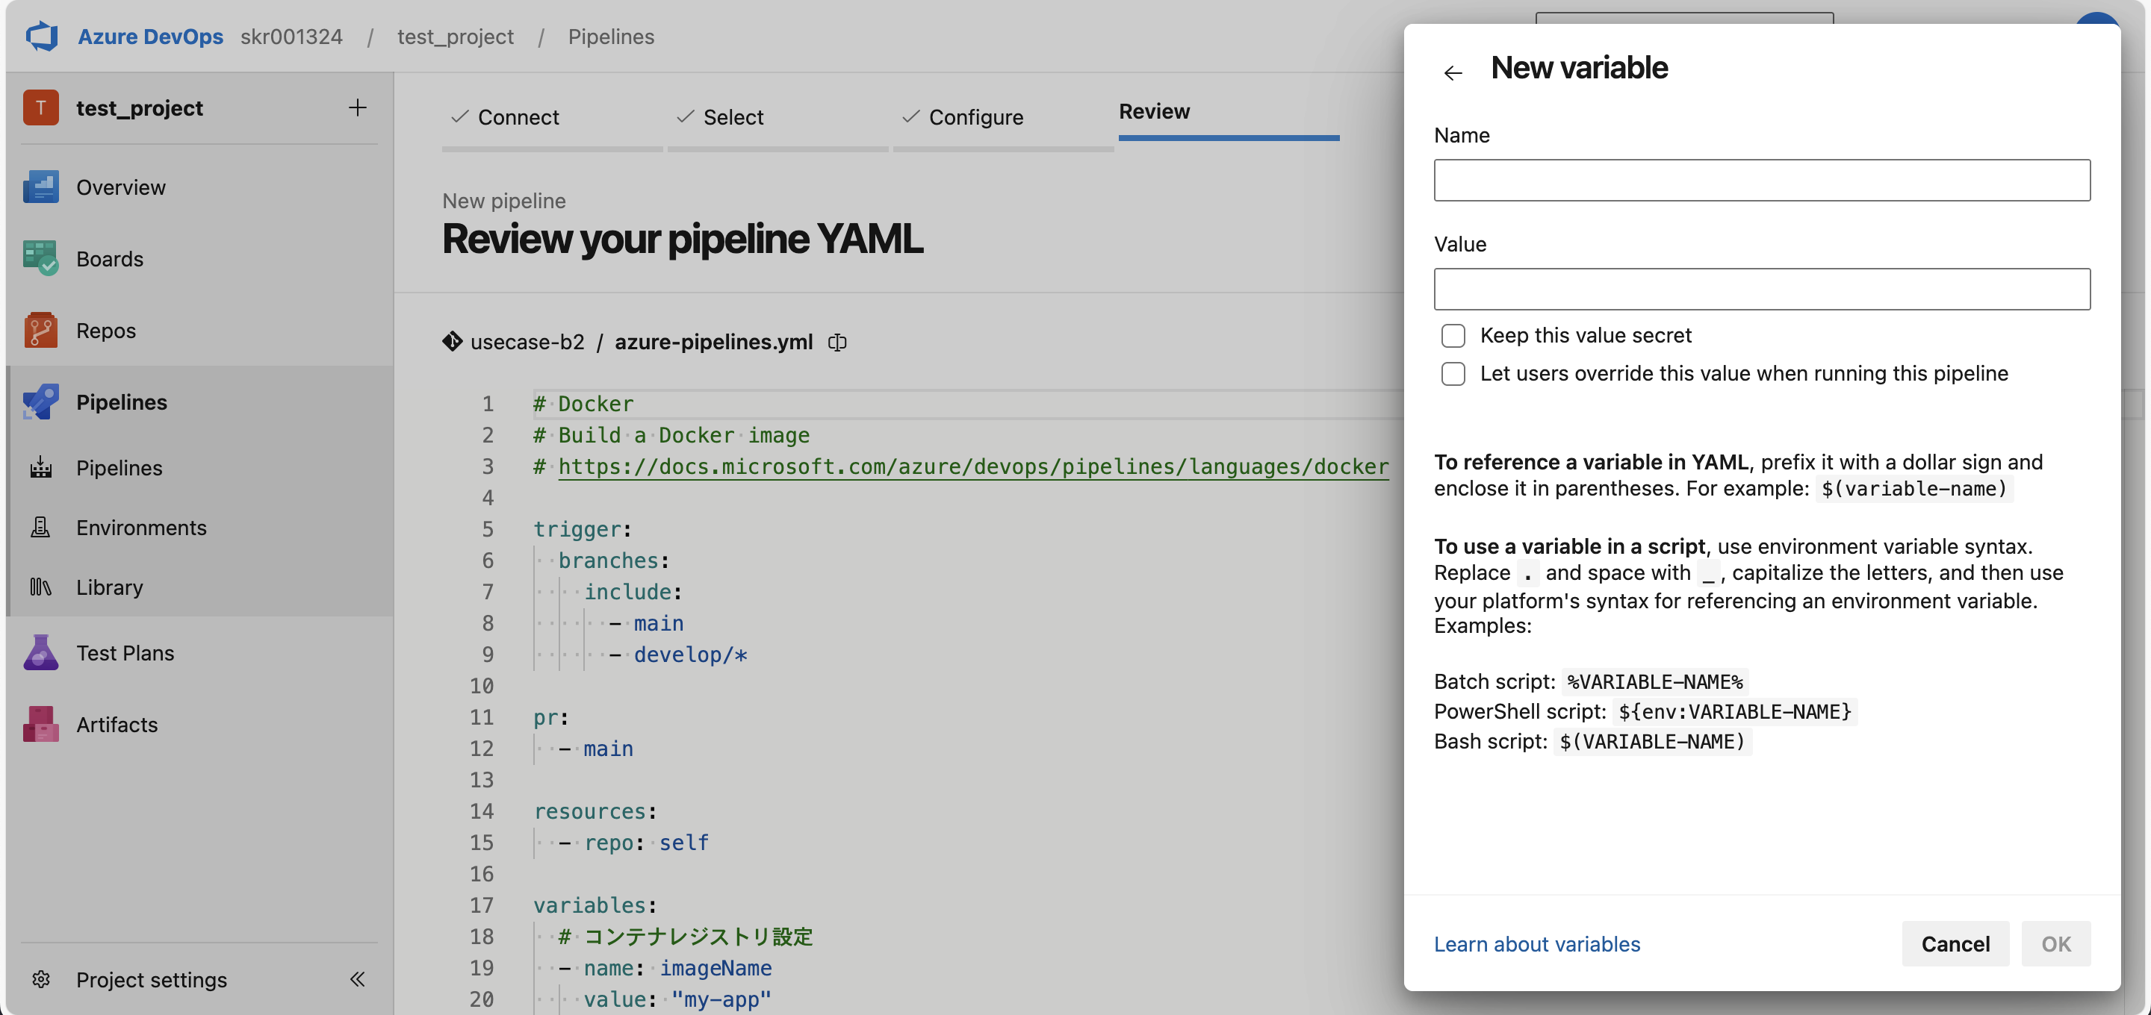Click the Azure DevOps logo
This screenshot has width=2151, height=1015.
(x=41, y=36)
